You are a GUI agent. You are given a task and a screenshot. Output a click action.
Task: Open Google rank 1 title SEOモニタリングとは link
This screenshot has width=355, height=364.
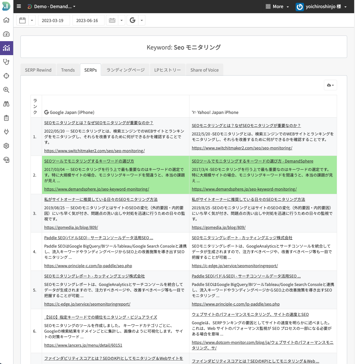coord(99,123)
